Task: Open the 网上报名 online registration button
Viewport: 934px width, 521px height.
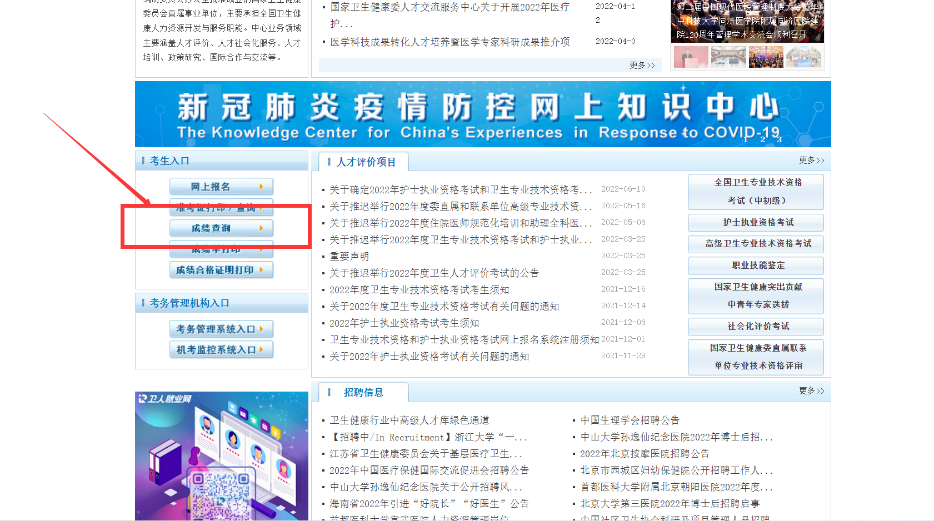Action: click(x=221, y=187)
